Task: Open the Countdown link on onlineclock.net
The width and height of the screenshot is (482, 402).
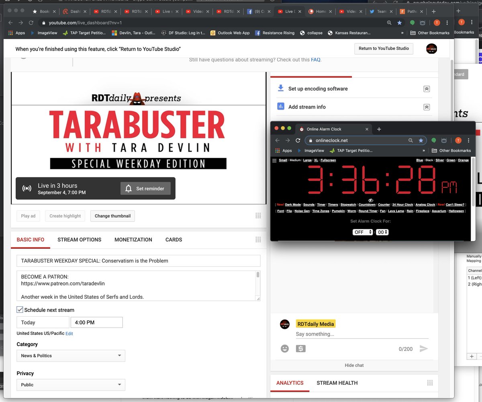Action: click(x=367, y=205)
